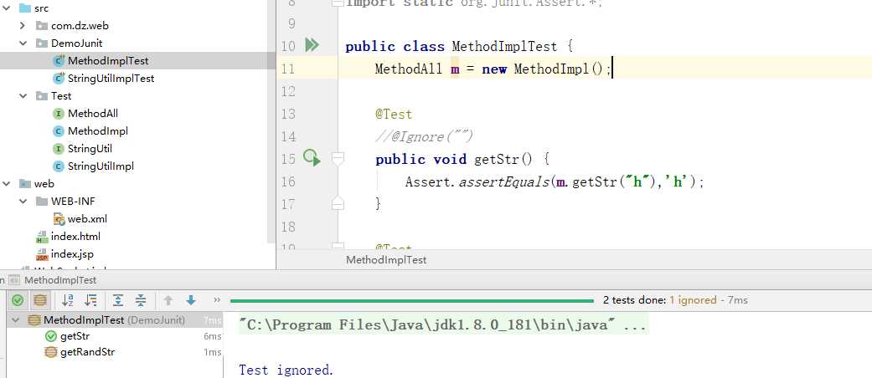
Task: Run getStr test from gutter icon
Action: pos(312,159)
